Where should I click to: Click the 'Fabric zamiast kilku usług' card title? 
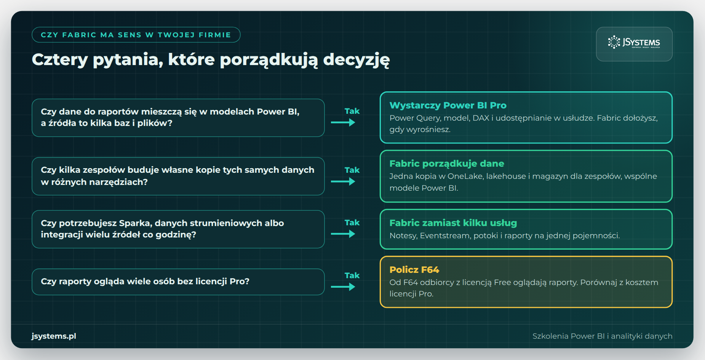(453, 223)
